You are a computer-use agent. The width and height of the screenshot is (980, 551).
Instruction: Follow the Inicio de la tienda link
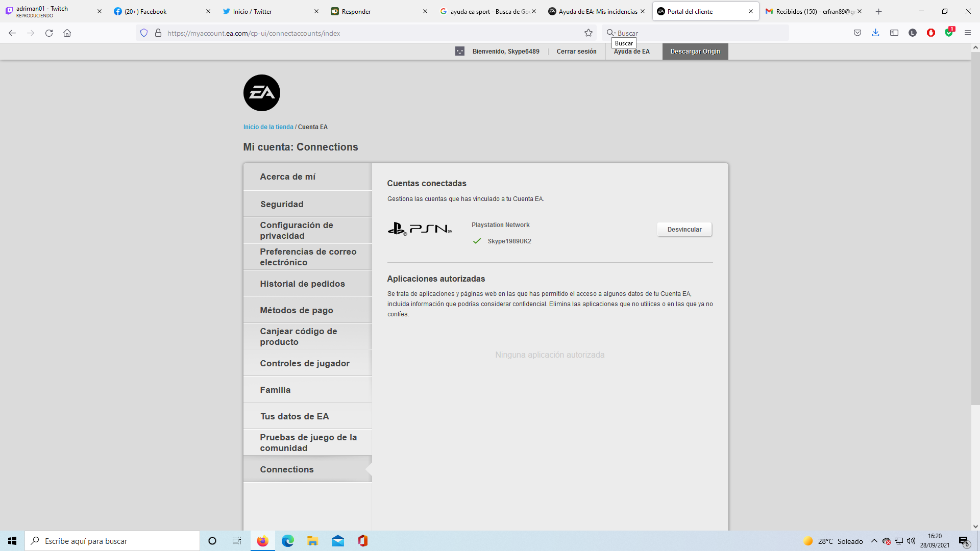268,127
